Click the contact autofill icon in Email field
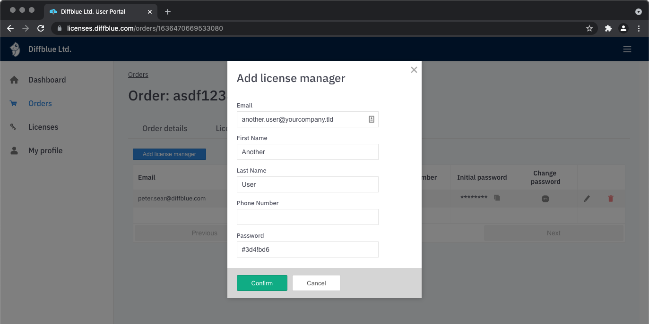Image resolution: width=649 pixels, height=324 pixels. coord(371,120)
